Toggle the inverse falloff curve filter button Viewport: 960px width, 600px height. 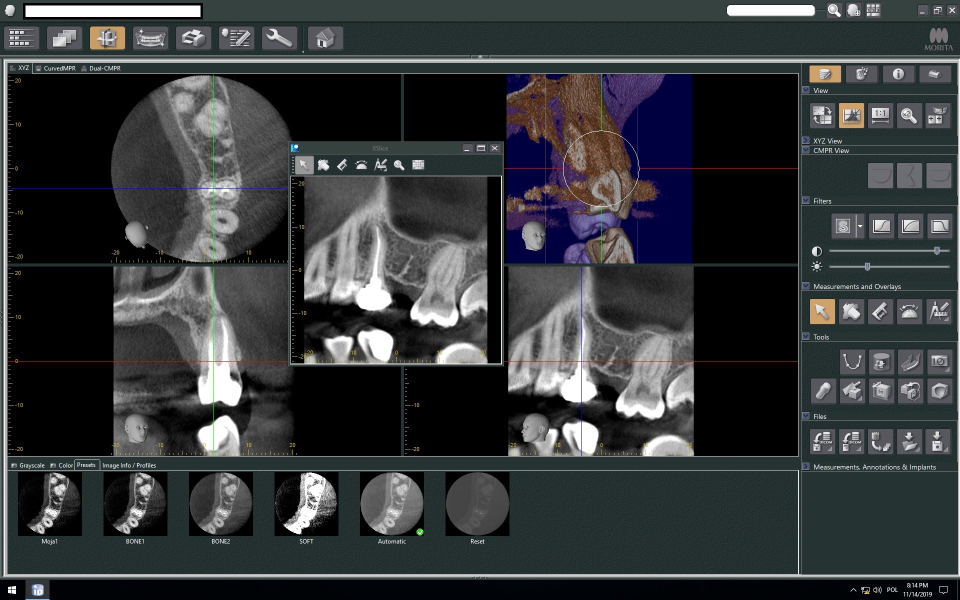939,226
